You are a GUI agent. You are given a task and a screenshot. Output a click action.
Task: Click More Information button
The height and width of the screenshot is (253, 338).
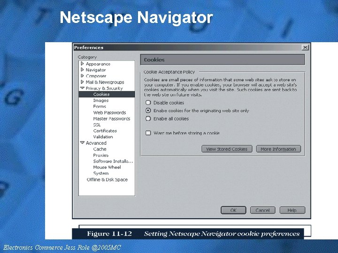click(278, 149)
